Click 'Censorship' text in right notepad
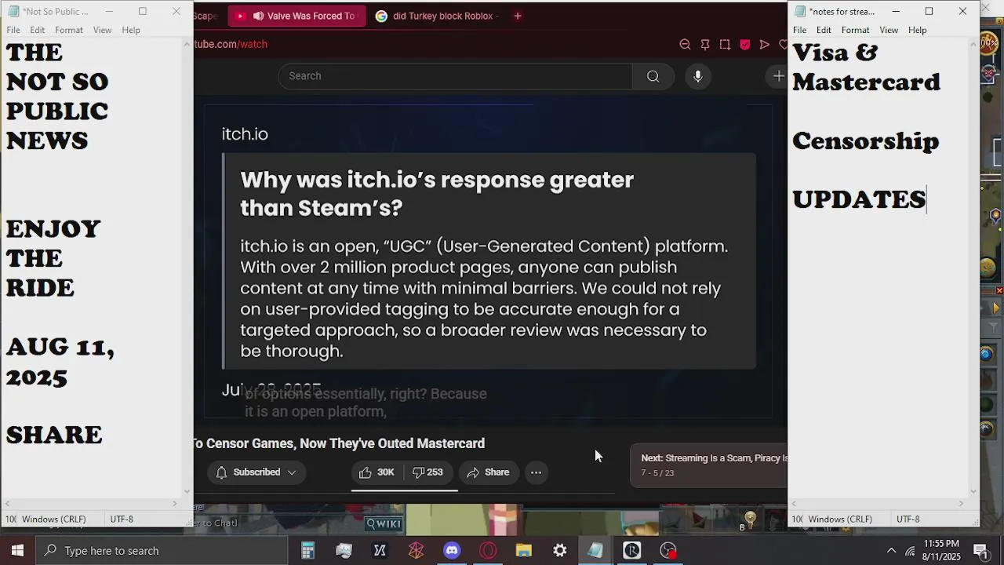This screenshot has height=565, width=1004. click(865, 141)
